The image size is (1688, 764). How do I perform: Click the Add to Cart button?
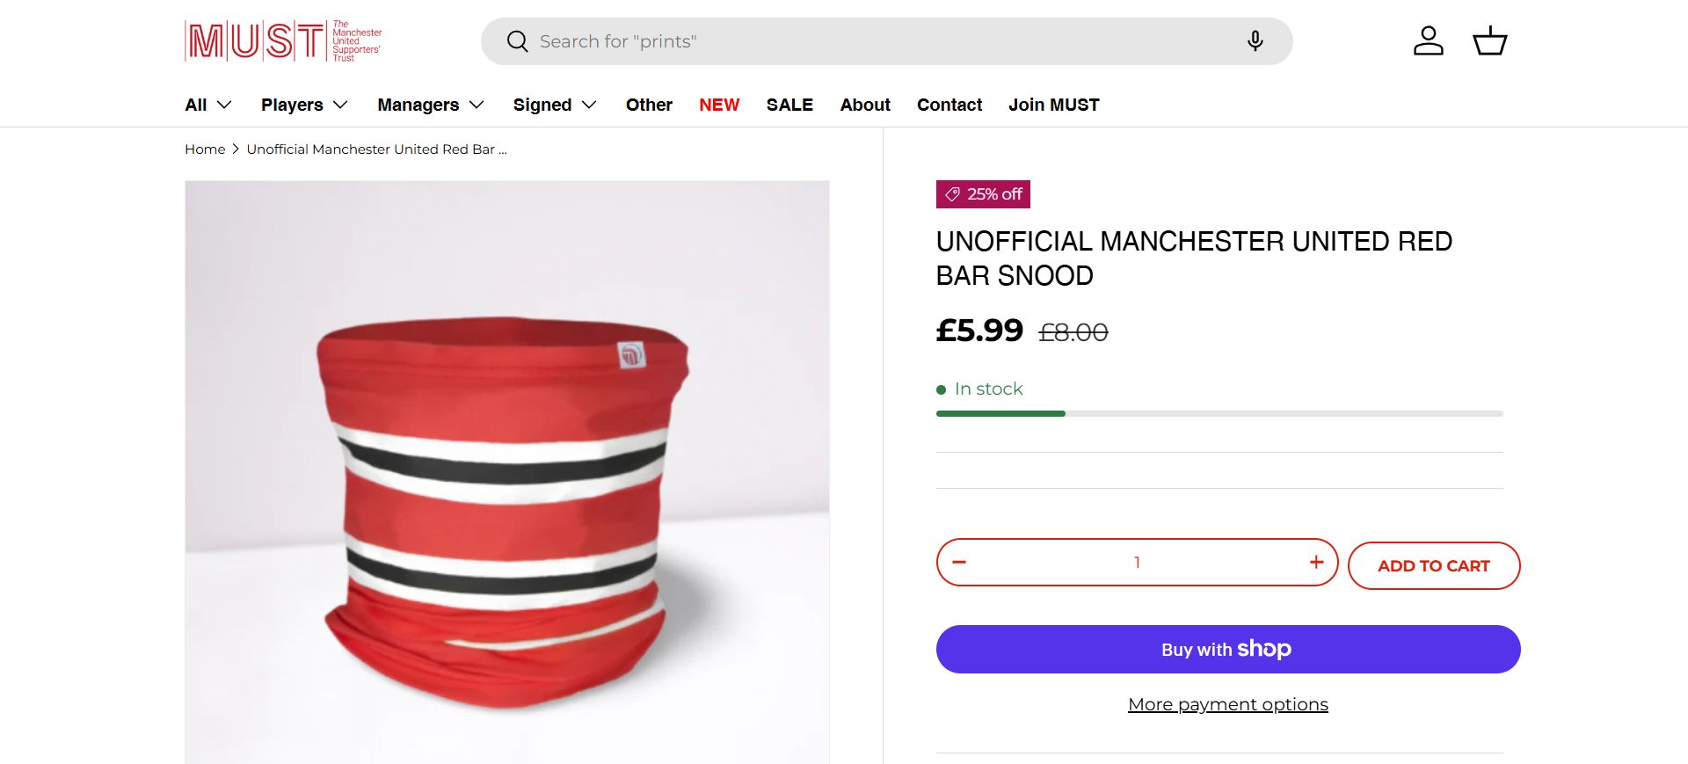(1433, 566)
